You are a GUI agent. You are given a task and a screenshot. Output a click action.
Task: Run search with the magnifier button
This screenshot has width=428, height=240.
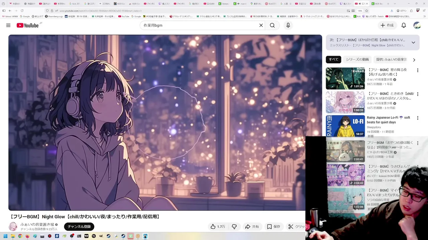point(272,25)
